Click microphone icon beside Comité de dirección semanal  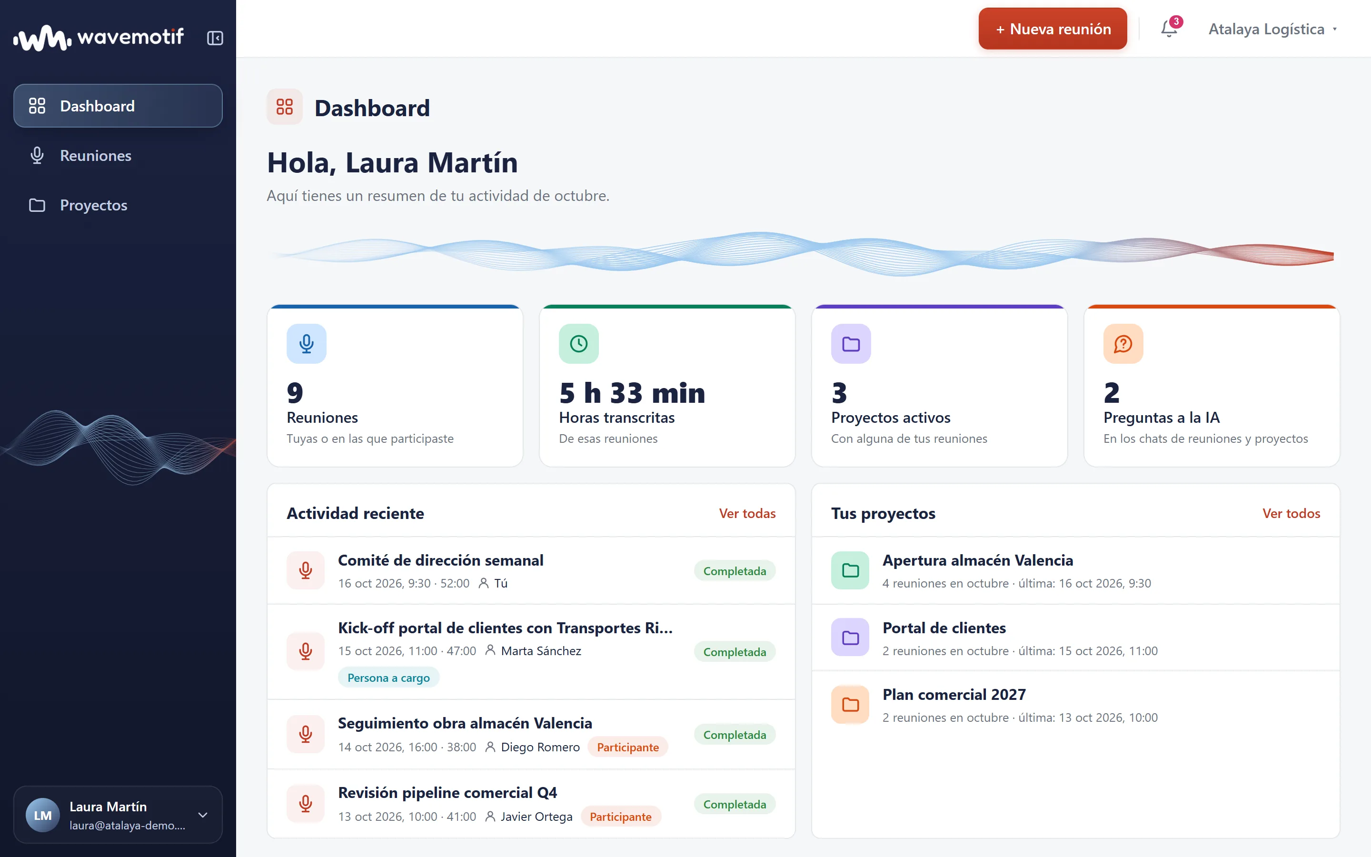(305, 570)
